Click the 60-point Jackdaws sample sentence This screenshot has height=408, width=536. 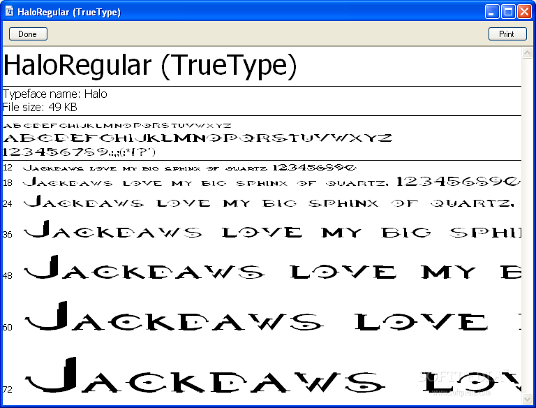pyautogui.click(x=272, y=316)
